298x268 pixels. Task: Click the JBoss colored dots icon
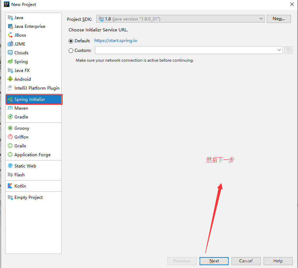point(10,35)
